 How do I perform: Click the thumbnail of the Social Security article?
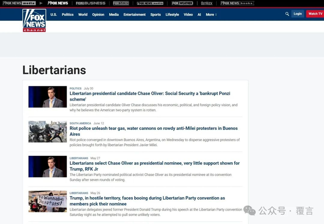[x=48, y=96]
